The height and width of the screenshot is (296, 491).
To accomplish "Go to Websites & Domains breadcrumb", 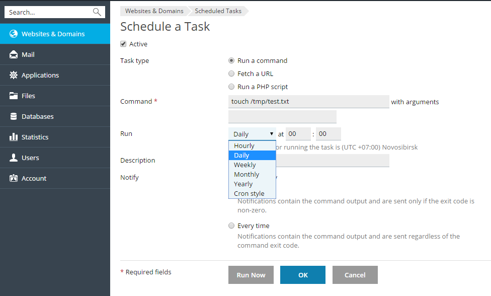I will click(x=154, y=11).
